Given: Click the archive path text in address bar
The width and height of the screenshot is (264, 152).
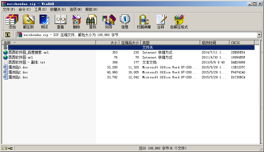Looking at the screenshot, I should click(71, 35).
